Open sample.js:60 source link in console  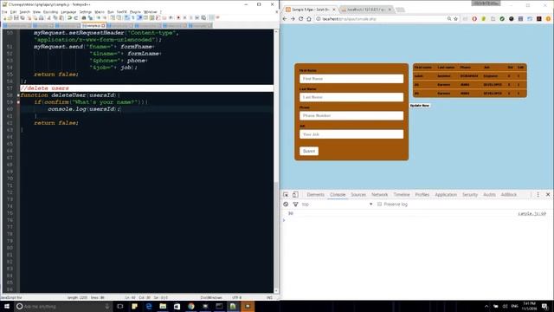click(531, 214)
